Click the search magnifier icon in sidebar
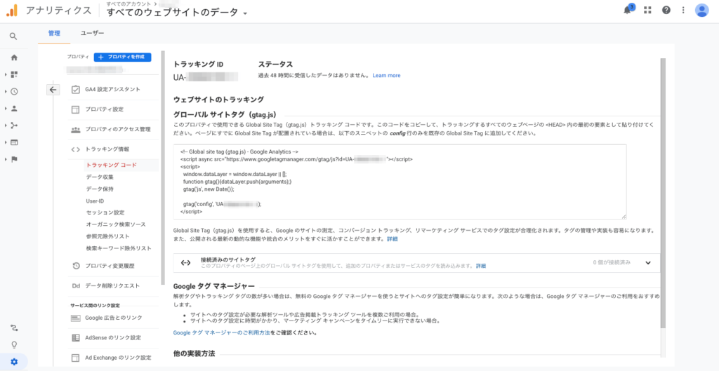The image size is (719, 371). 14,36
